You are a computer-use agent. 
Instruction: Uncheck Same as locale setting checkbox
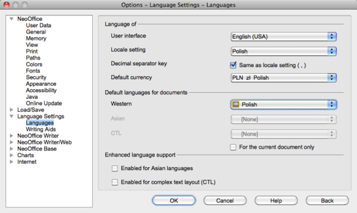(x=233, y=65)
